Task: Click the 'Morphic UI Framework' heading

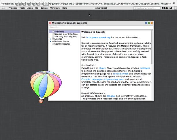Action: click(93, 93)
